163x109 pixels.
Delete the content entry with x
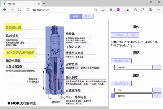coord(157,96)
